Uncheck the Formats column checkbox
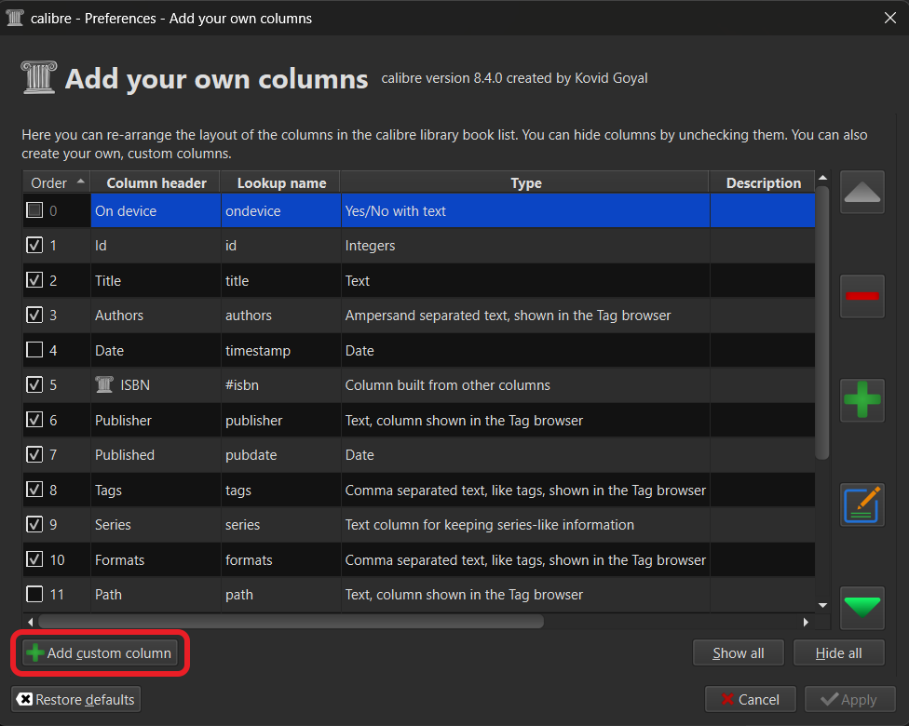909x726 pixels. (x=34, y=559)
